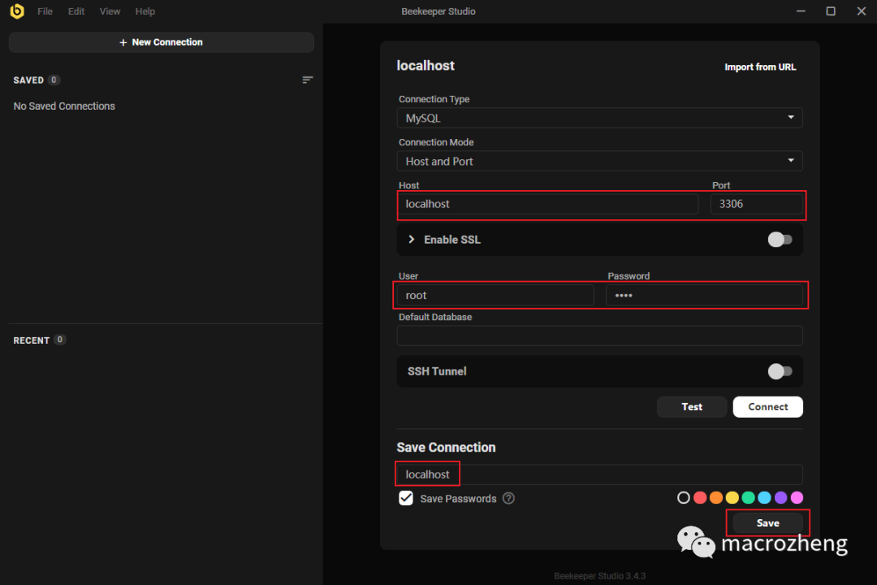Close the Beekeeper Studio window

(862, 11)
